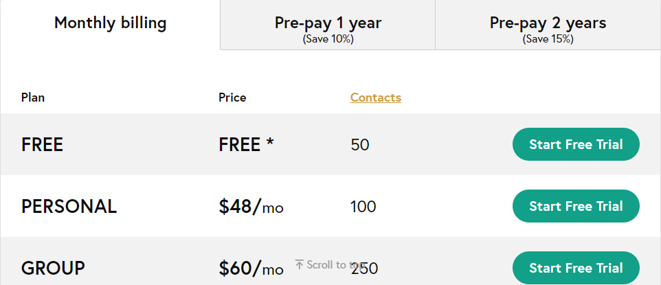The width and height of the screenshot is (661, 285).
Task: Open the Pre-pay 2 years tab
Action: coord(548,28)
